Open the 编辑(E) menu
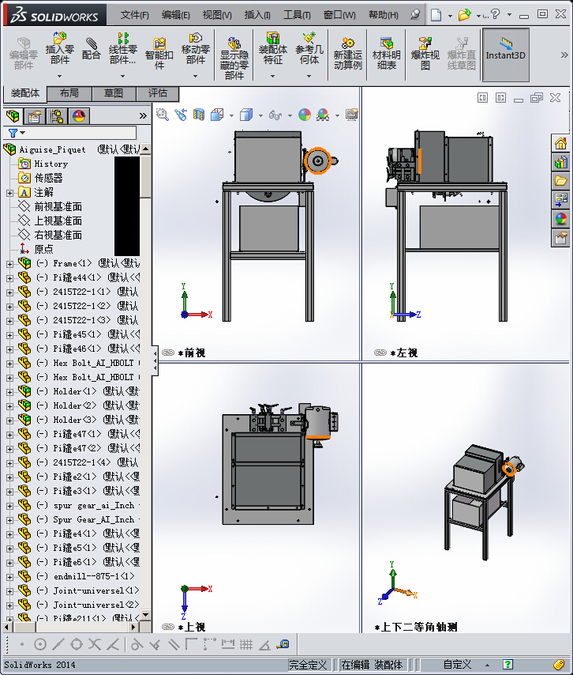This screenshot has height=675, width=573. coord(176,15)
